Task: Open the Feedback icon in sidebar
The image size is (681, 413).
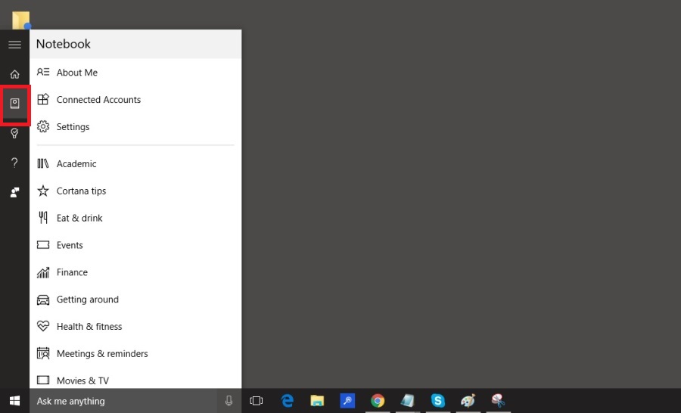Action: click(15, 192)
